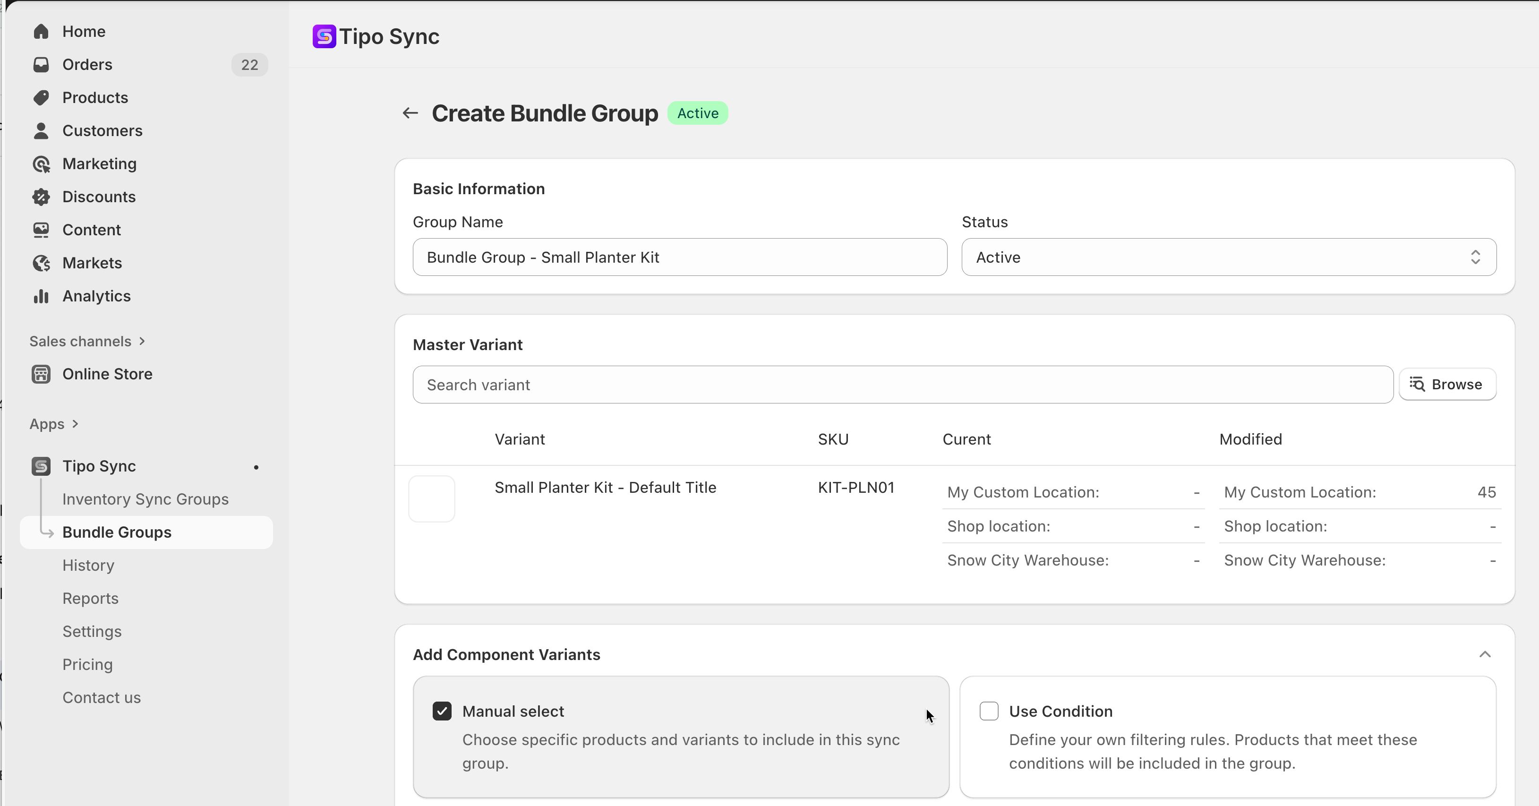Click the Tipo Sync logo in header
Image resolution: width=1539 pixels, height=806 pixels.
click(325, 36)
